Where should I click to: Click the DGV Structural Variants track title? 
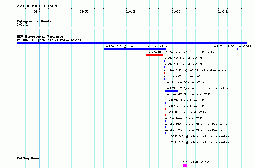pyautogui.click(x=40, y=37)
